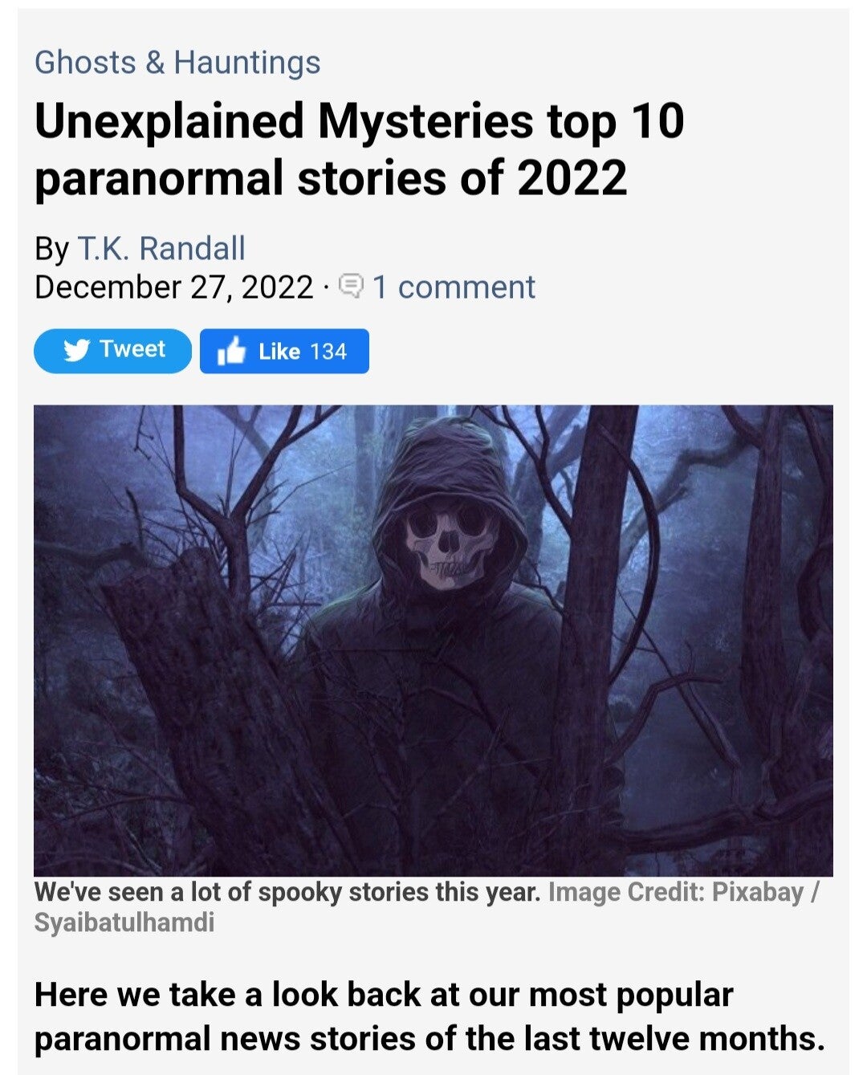Click the thumbs-up icon
Screen dimensions: 867x1075
pyautogui.click(x=231, y=351)
